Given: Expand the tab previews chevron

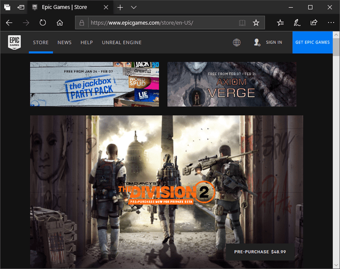Looking at the screenshot, I should click(134, 7).
